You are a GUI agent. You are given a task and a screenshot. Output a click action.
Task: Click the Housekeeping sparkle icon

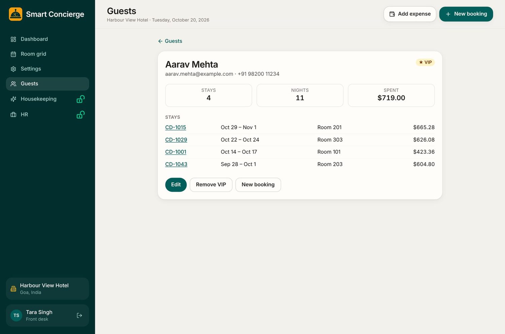[13, 99]
